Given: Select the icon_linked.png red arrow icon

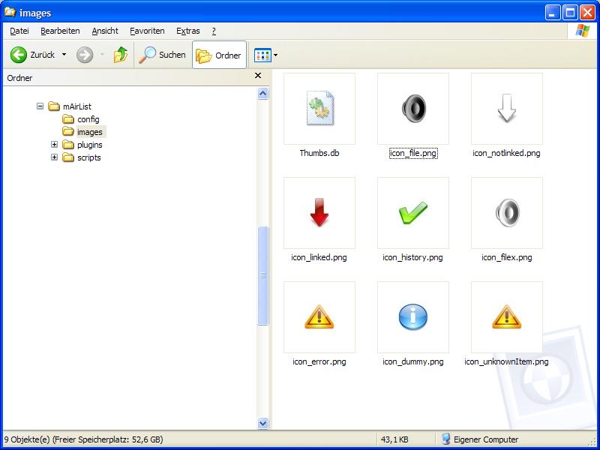Looking at the screenshot, I should coord(319,212).
